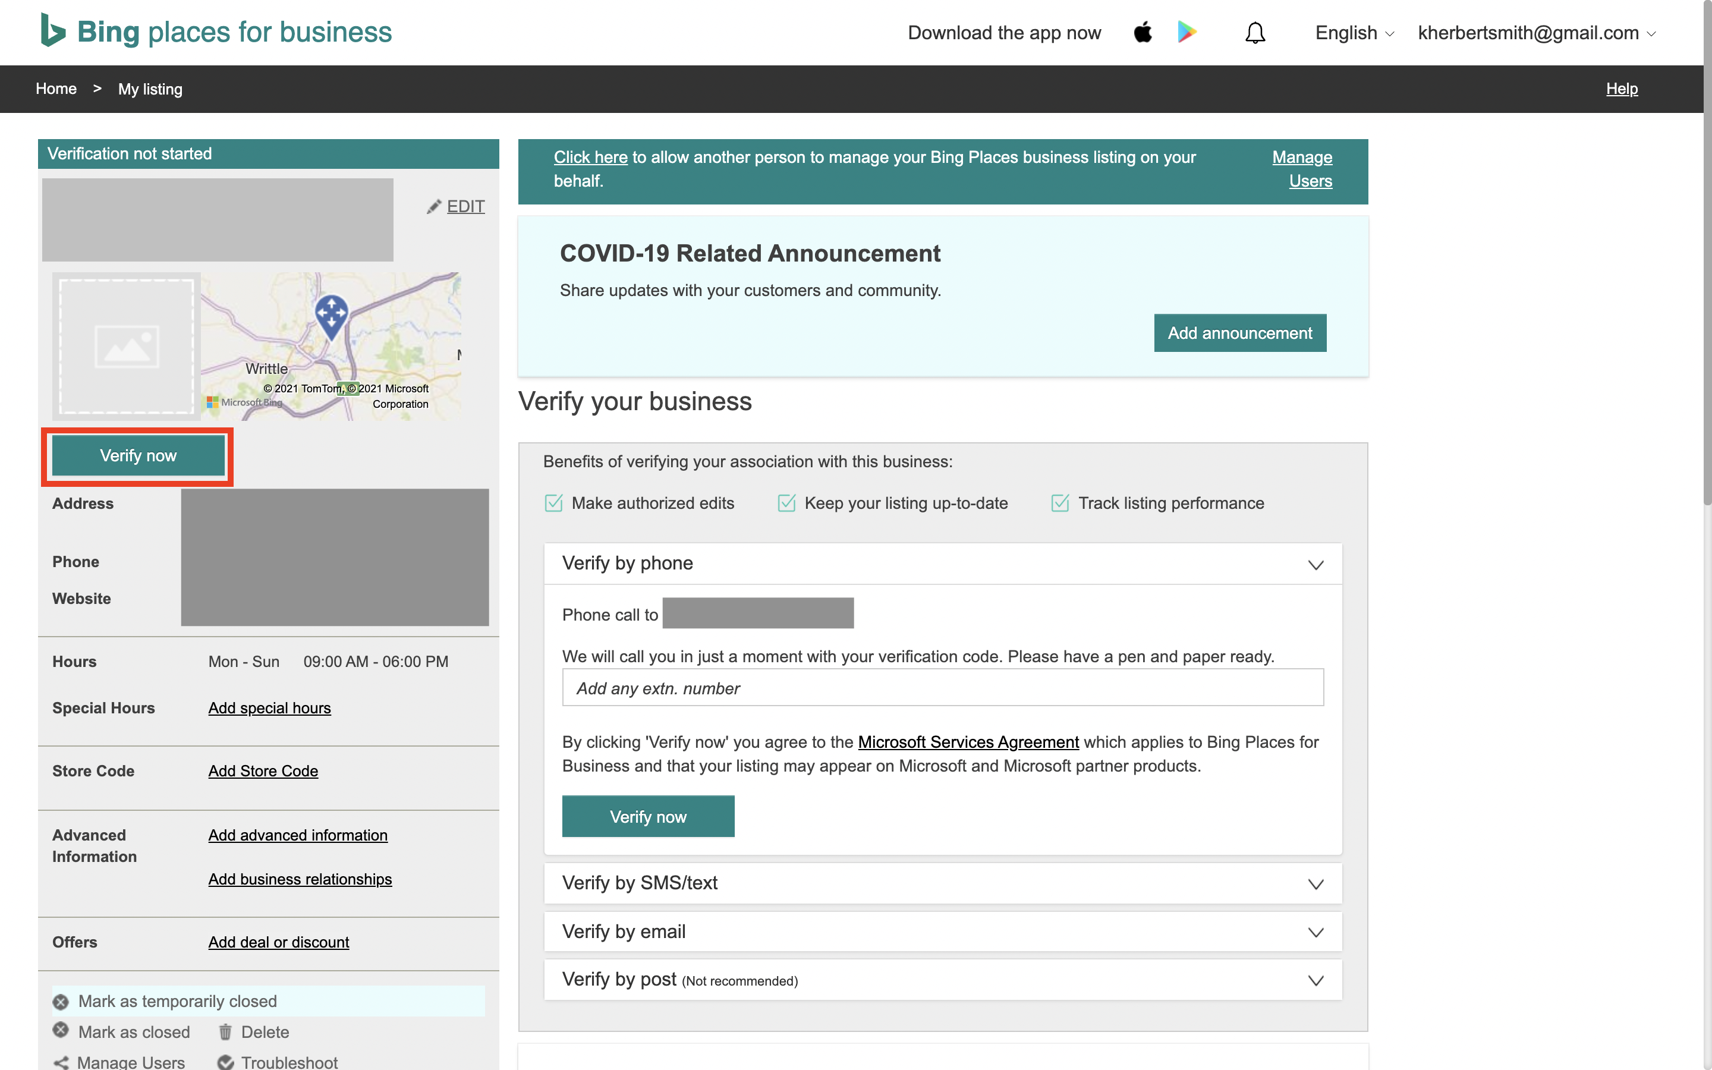Open the Google Play store icon
This screenshot has height=1070, width=1712.
(x=1187, y=32)
